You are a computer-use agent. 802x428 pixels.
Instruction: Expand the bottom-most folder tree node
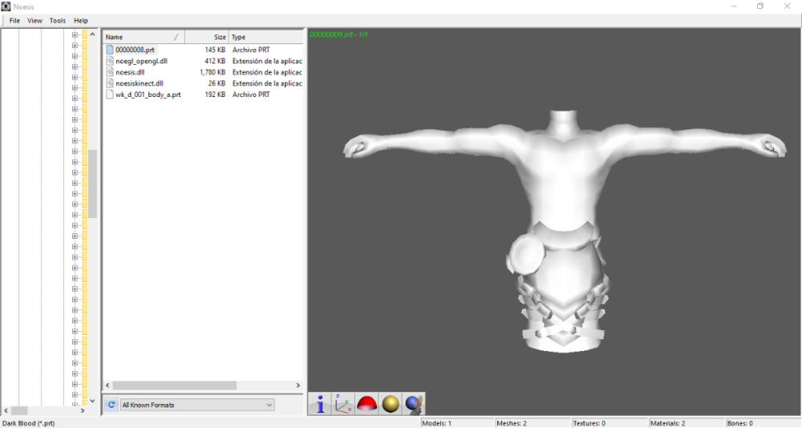pos(75,394)
